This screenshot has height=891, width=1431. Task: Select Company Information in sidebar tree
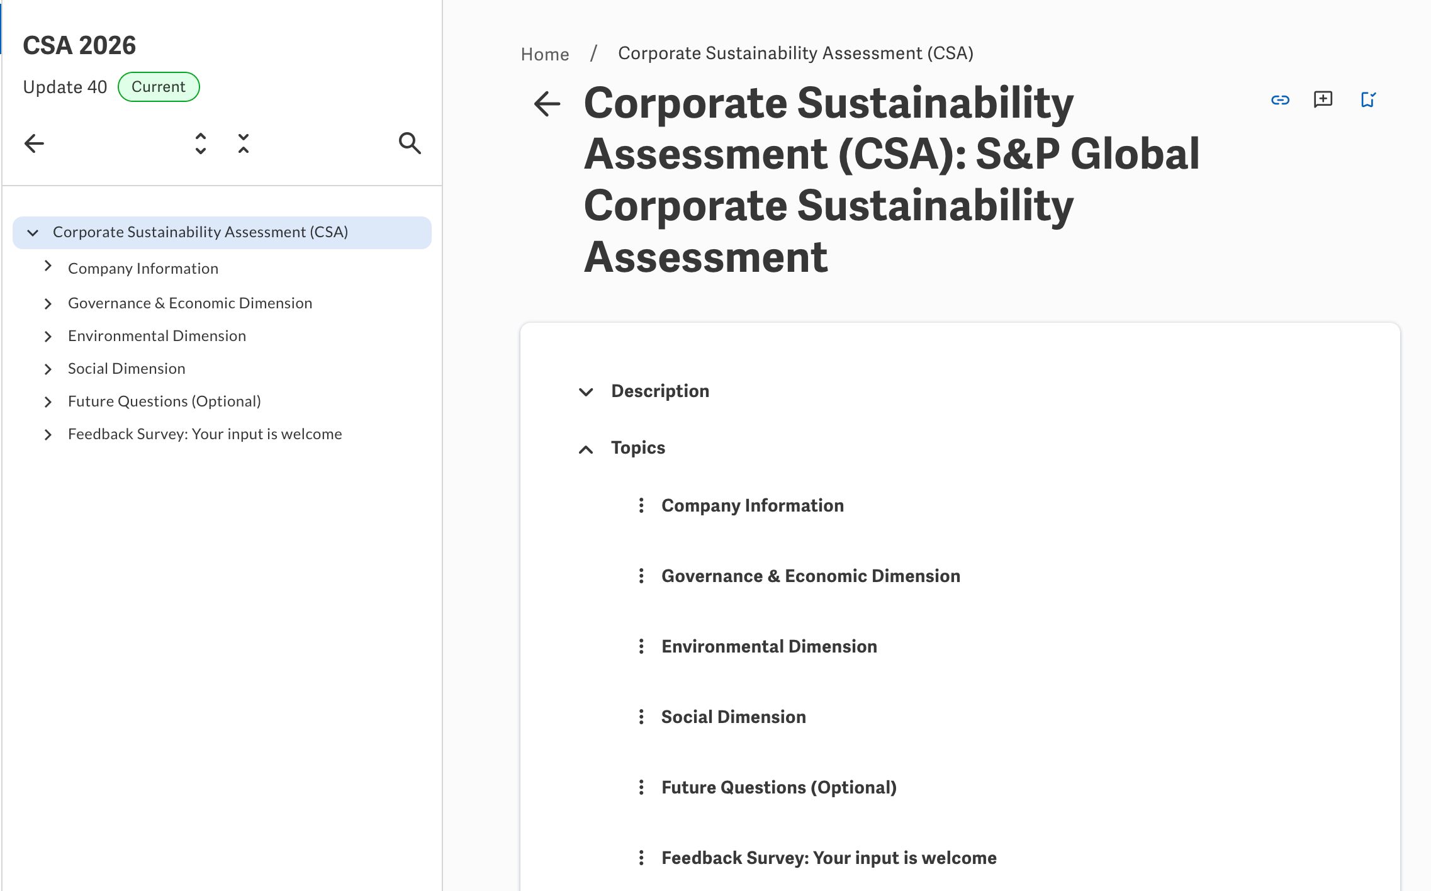point(143,269)
